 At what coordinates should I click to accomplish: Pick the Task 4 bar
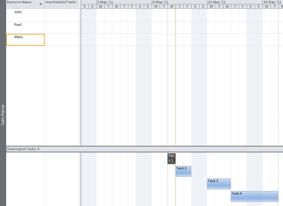[254, 196]
